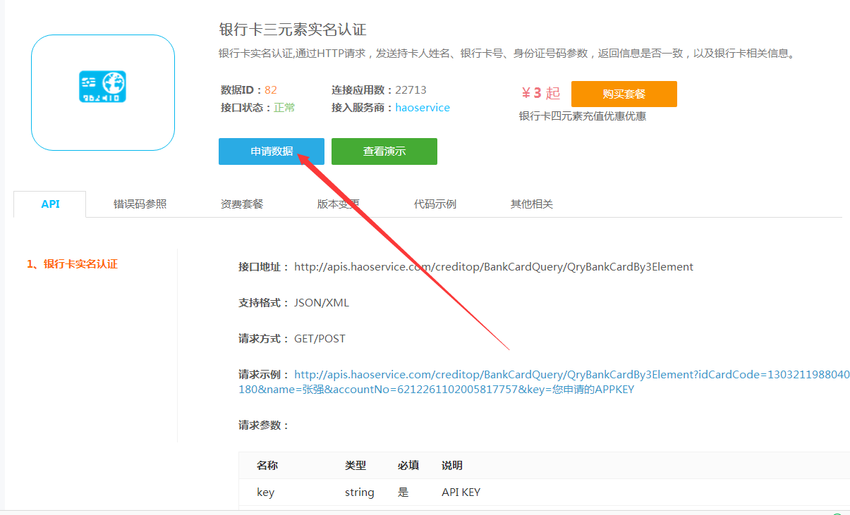Click the 请求参数 label
This screenshot has height=515, width=850.
tap(264, 426)
